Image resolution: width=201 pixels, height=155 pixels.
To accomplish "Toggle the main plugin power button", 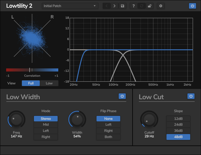I will click(192, 6).
